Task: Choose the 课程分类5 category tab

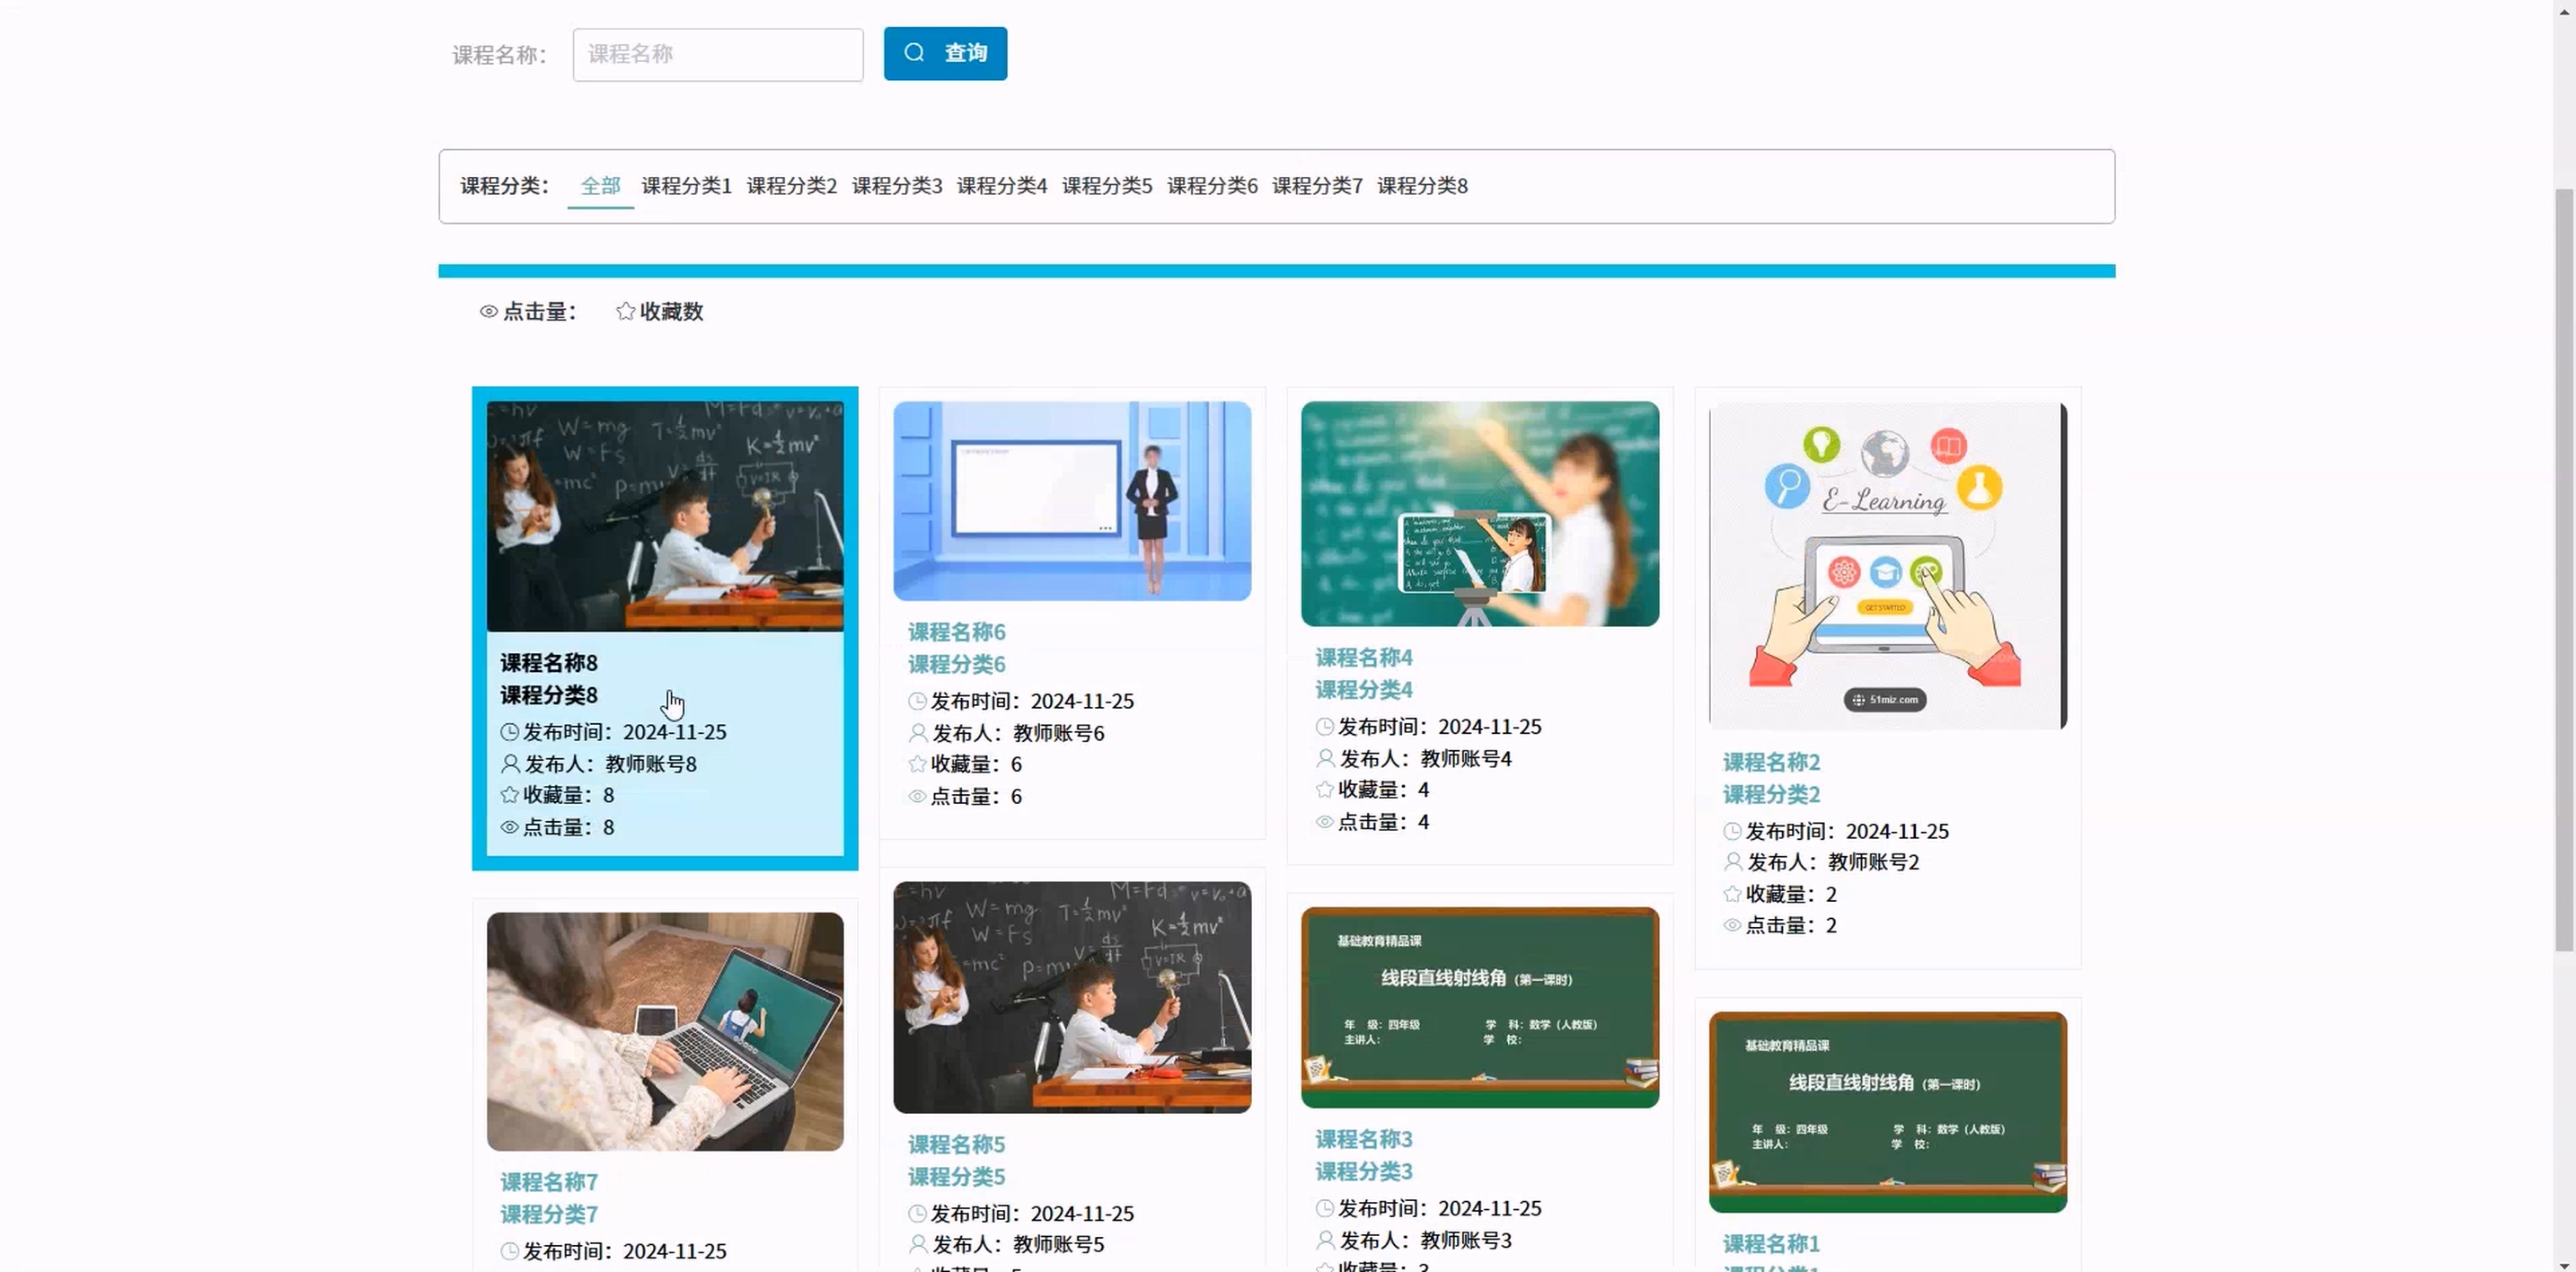Action: click(x=1106, y=186)
